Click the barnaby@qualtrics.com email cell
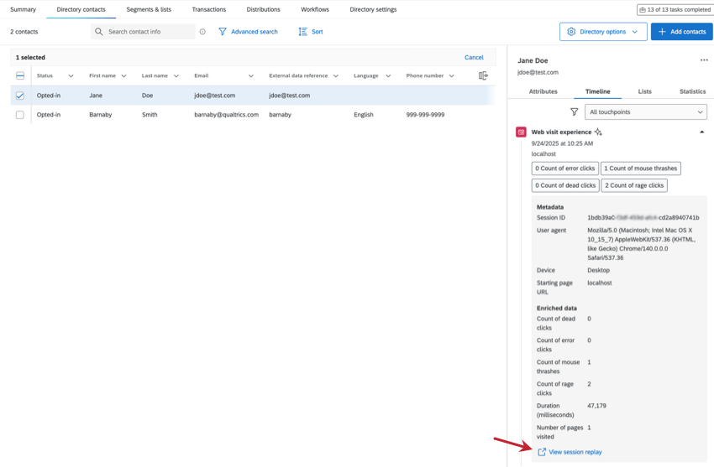 [226, 115]
